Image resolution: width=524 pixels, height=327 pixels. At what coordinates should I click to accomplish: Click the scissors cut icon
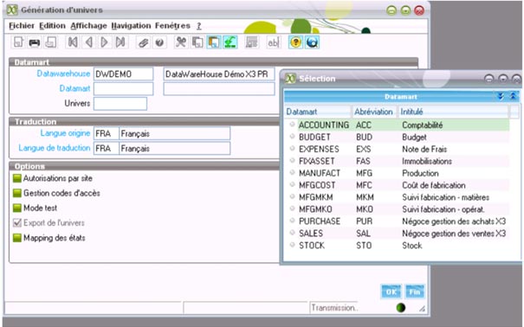point(181,42)
